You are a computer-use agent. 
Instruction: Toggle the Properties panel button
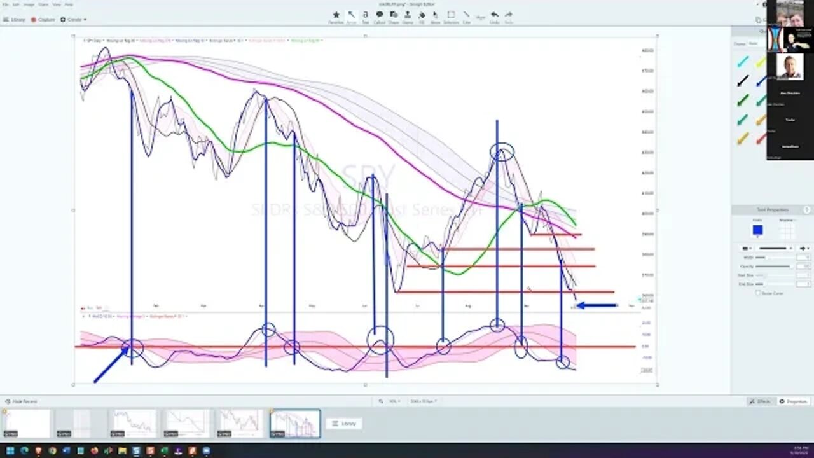tap(794, 401)
